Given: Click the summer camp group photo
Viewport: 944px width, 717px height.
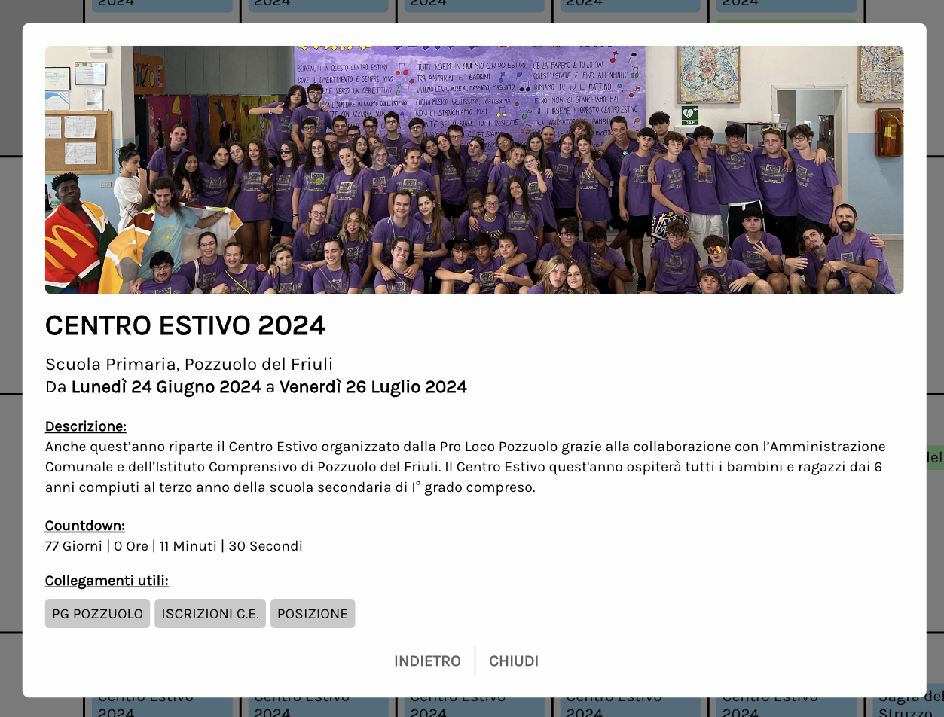Looking at the screenshot, I should (474, 169).
